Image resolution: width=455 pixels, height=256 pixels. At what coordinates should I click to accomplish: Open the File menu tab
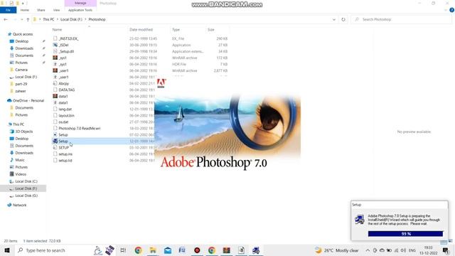click(8, 10)
